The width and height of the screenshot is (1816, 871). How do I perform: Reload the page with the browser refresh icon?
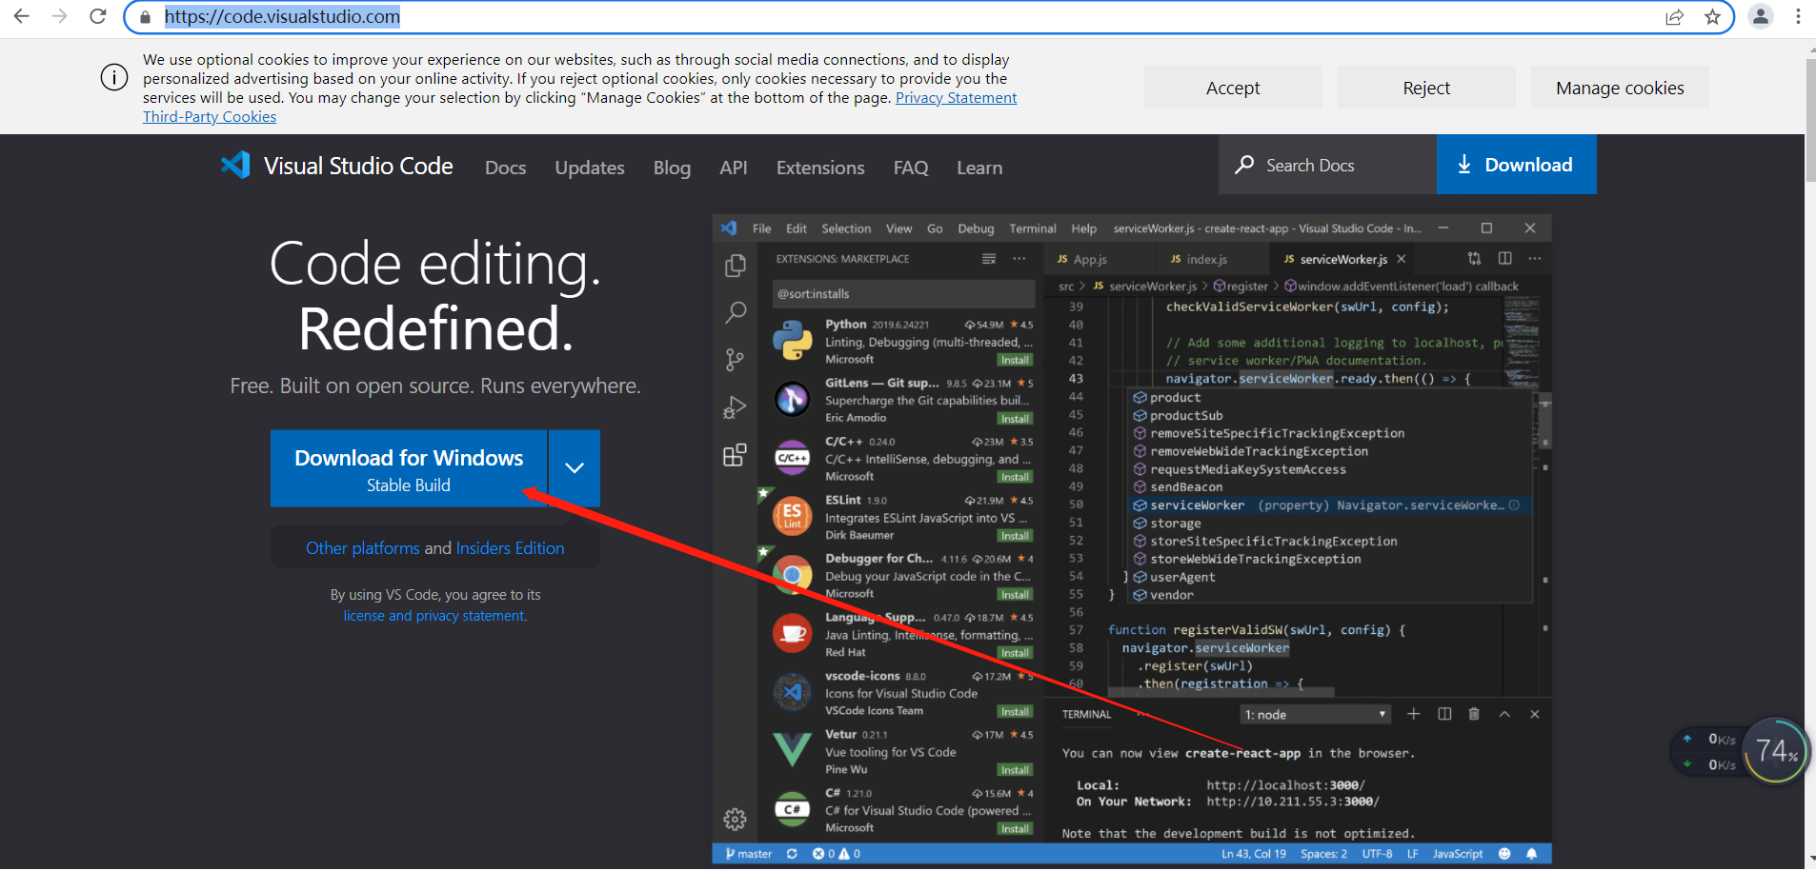97,15
